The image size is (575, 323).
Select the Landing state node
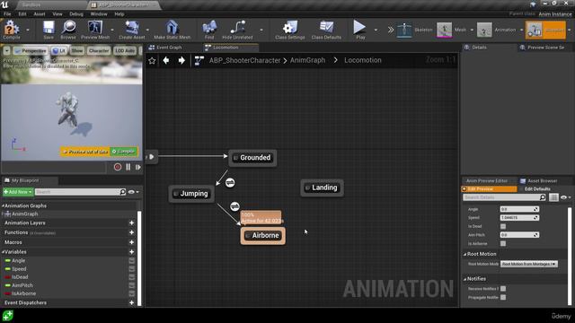coord(322,188)
